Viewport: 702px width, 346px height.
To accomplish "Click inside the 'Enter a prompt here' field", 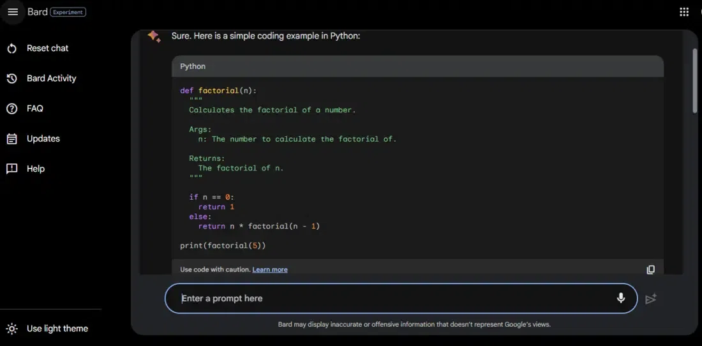I will [383, 298].
